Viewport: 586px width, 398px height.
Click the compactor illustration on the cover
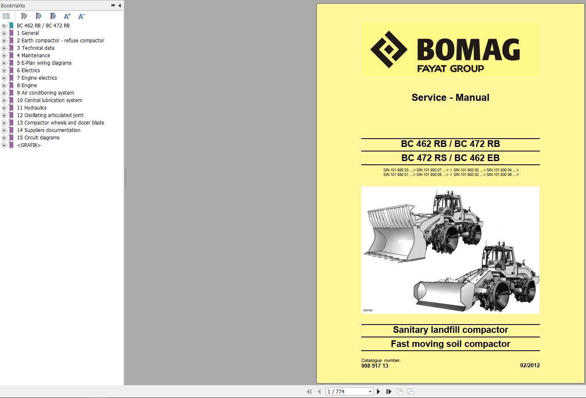[x=450, y=250]
